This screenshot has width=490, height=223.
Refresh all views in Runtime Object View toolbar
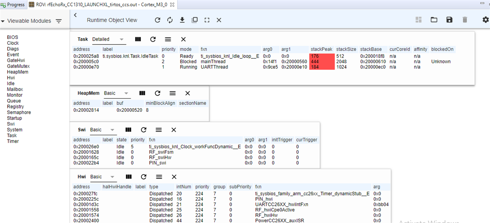(x=157, y=20)
